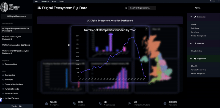This screenshot has width=220, height=108.
Task: Open the Limited Partners list
Action: pyautogui.click(x=12, y=98)
